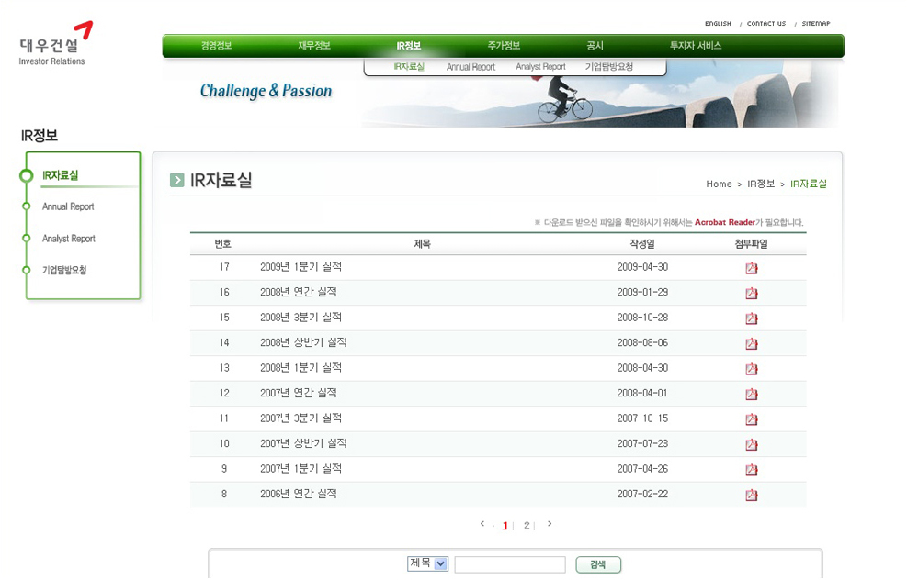Switch to the ENGLISH site version
Image resolution: width=907 pixels, height=580 pixels.
point(718,24)
